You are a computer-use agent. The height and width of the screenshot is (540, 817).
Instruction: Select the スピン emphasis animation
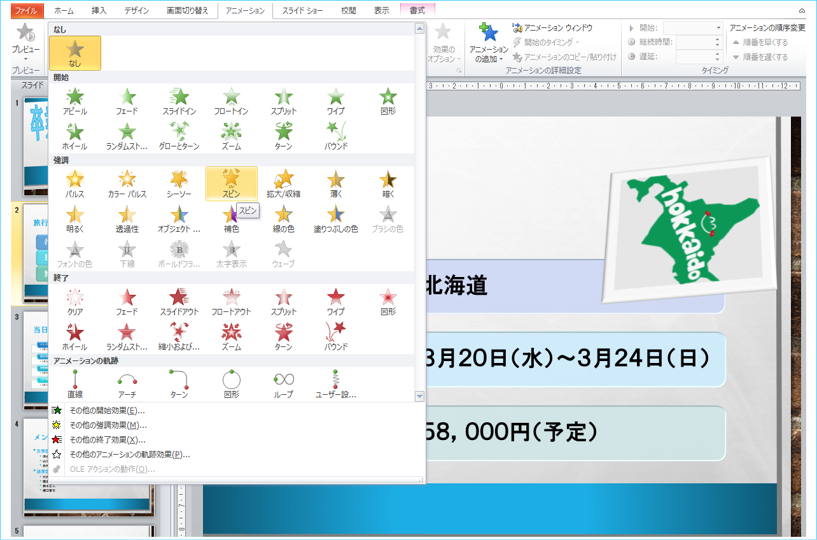pyautogui.click(x=231, y=183)
